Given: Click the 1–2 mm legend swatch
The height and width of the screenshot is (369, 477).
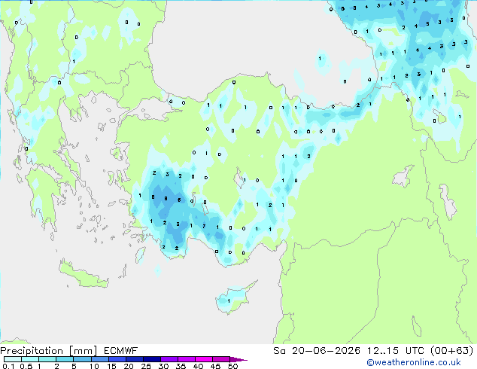Looking at the screenshot, I should [x=47, y=359].
